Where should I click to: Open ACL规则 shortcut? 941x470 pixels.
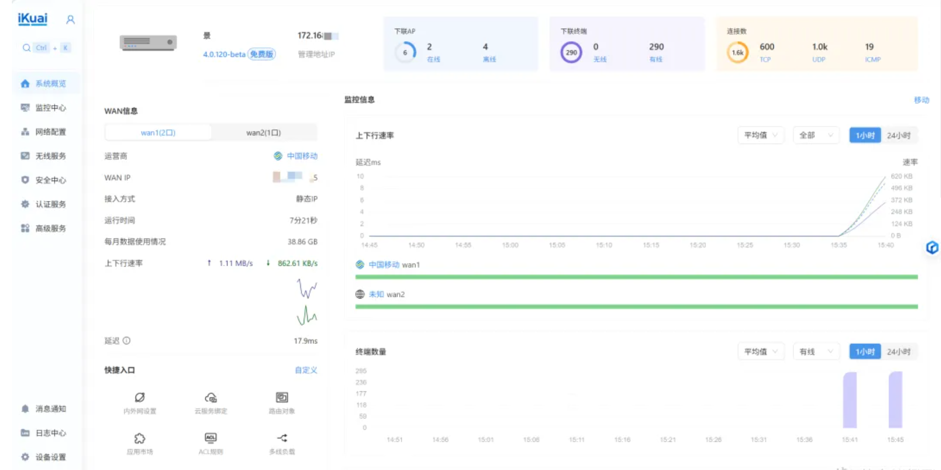click(x=211, y=444)
